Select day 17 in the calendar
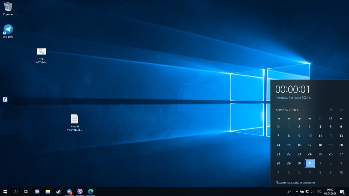Viewport: 349px width, 196px height. click(x=310, y=145)
